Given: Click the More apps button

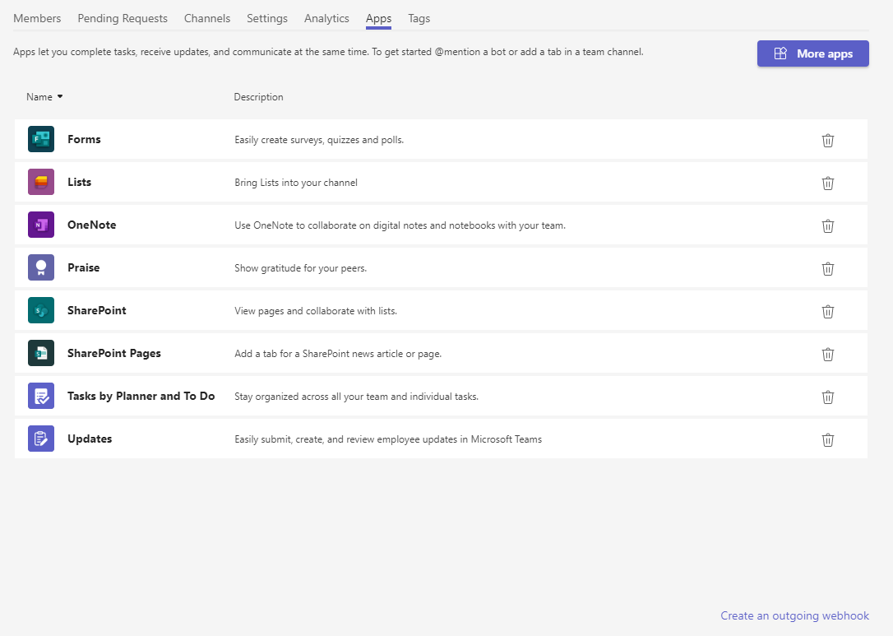Looking at the screenshot, I should tap(812, 53).
